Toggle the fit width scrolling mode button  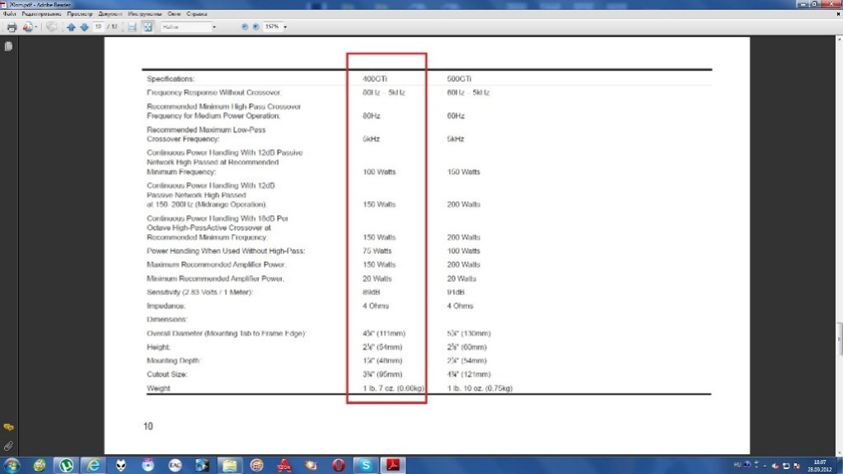click(x=132, y=27)
